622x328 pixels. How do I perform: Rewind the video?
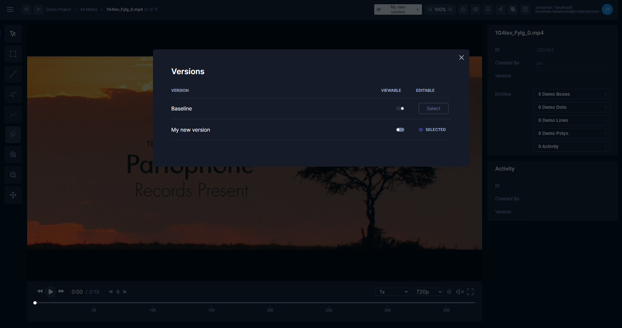[x=40, y=291]
